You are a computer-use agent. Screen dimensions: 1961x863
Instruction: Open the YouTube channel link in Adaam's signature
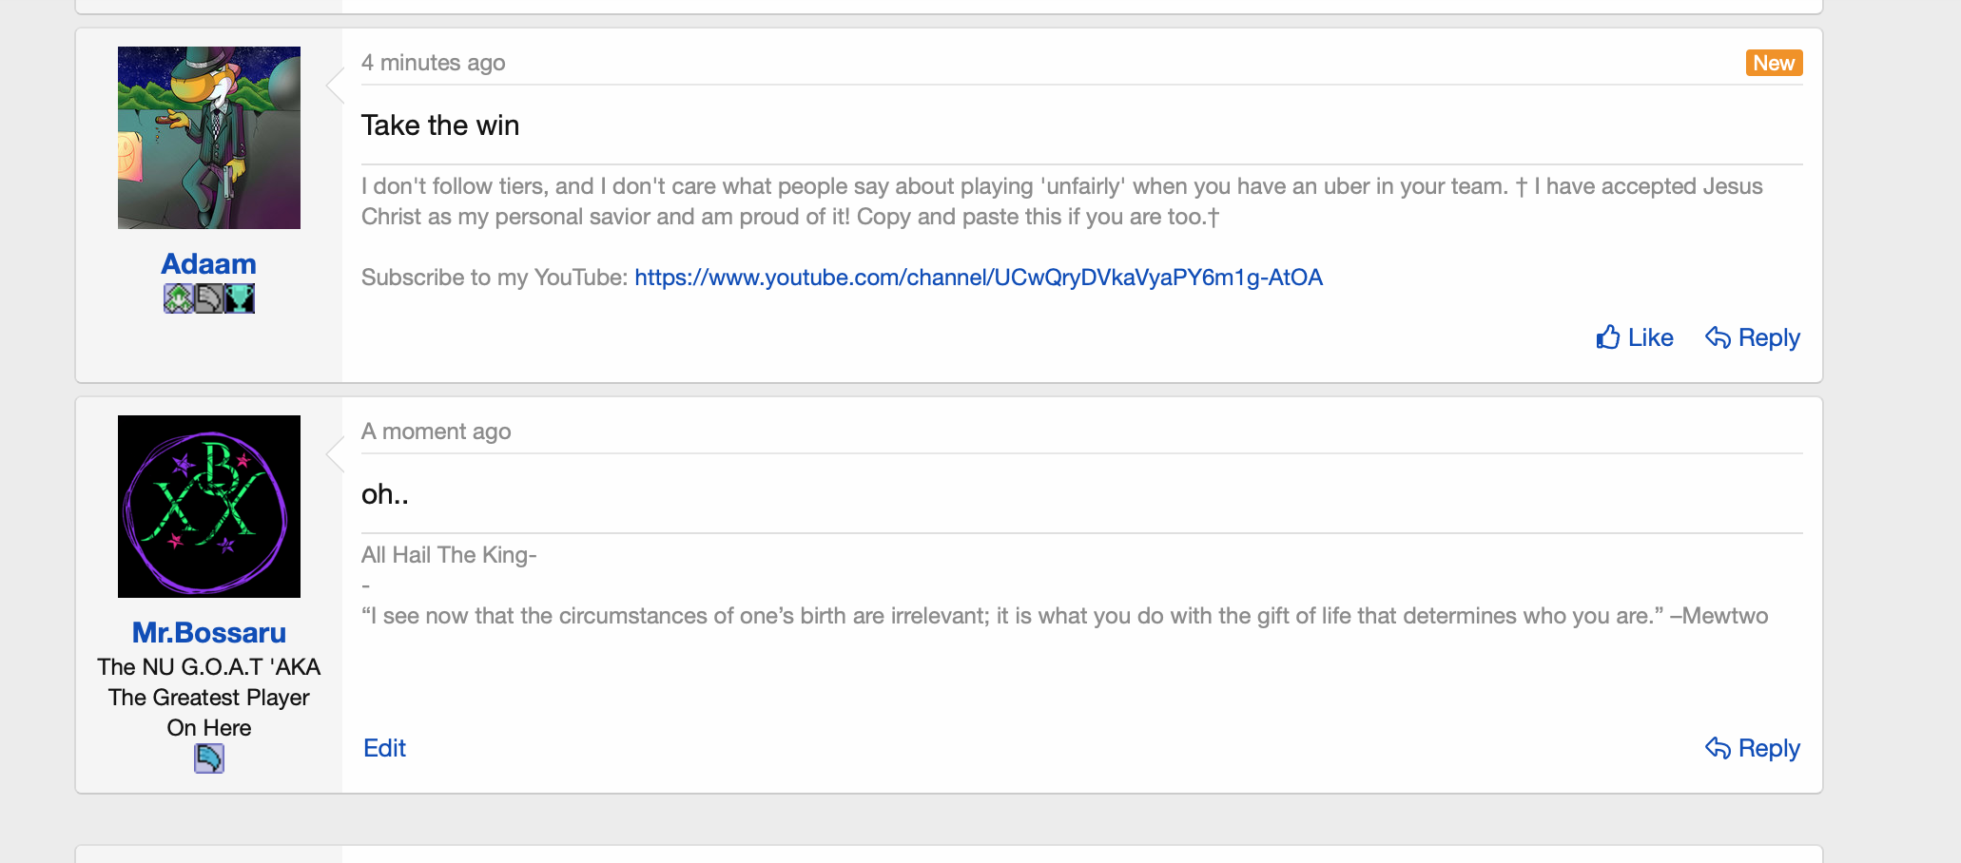click(978, 278)
